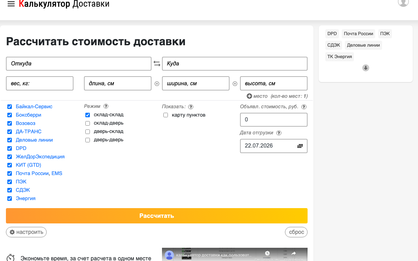418x261 pixels.
Task: Select СДЭК tag in sidebar
Action: click(x=334, y=45)
